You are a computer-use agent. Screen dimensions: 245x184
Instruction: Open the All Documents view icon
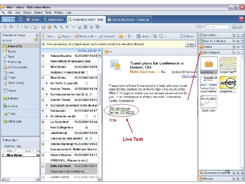tap(5, 67)
